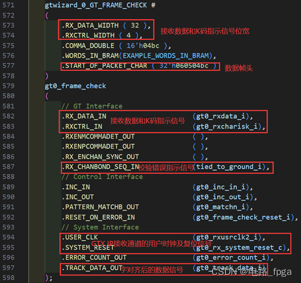The width and height of the screenshot is (301, 283).
Task: Click the '.RX_DATA_WIDTH' parameter name
Action: tap(90, 26)
